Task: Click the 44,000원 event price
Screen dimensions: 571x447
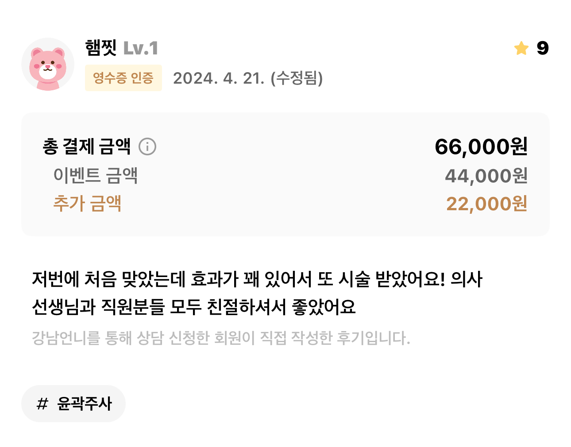Action: 486,176
